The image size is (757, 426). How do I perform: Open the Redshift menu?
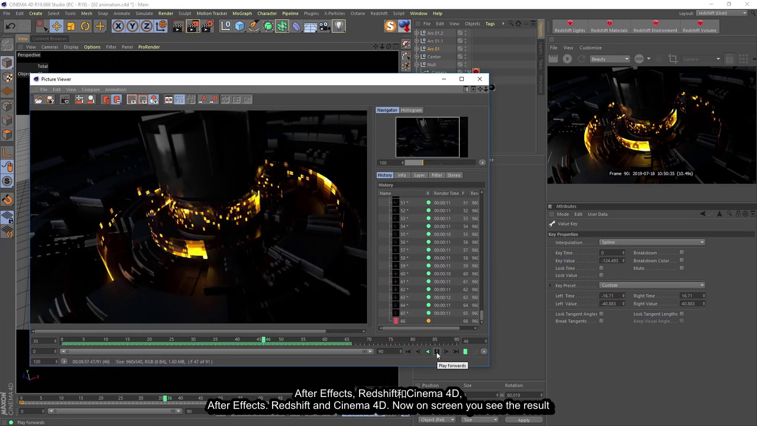click(x=379, y=13)
